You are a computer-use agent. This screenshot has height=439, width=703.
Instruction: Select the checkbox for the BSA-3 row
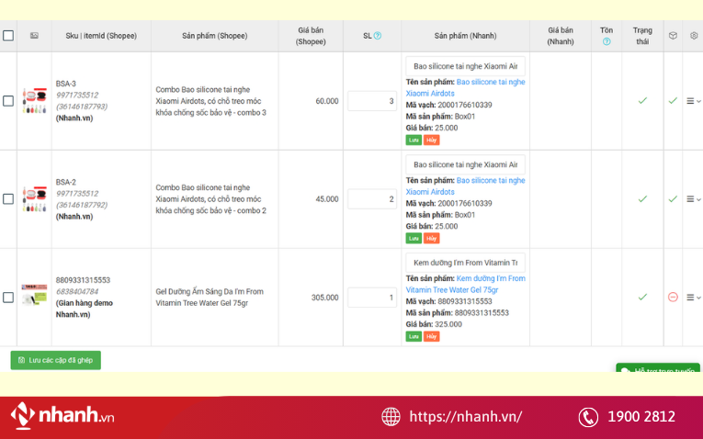pos(8,101)
